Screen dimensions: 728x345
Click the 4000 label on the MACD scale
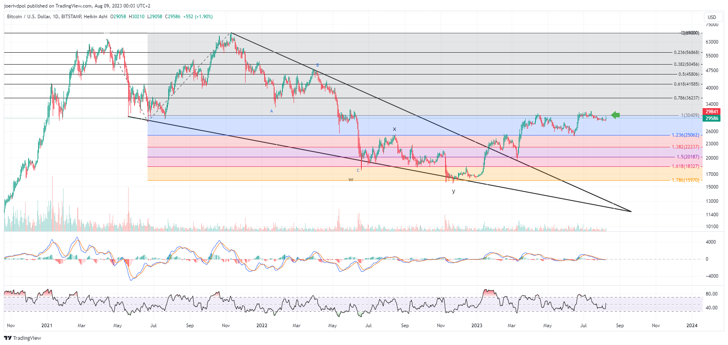click(x=711, y=242)
